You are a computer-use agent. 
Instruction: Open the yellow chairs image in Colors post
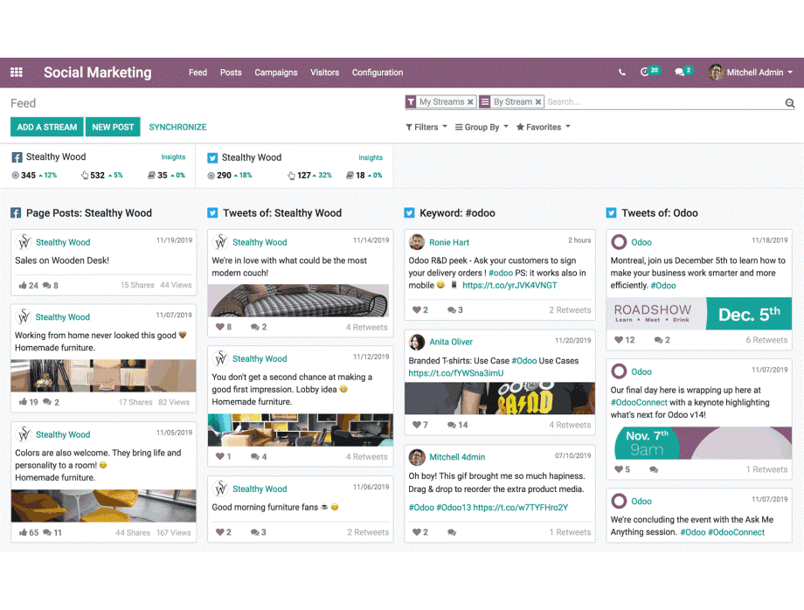(x=104, y=506)
